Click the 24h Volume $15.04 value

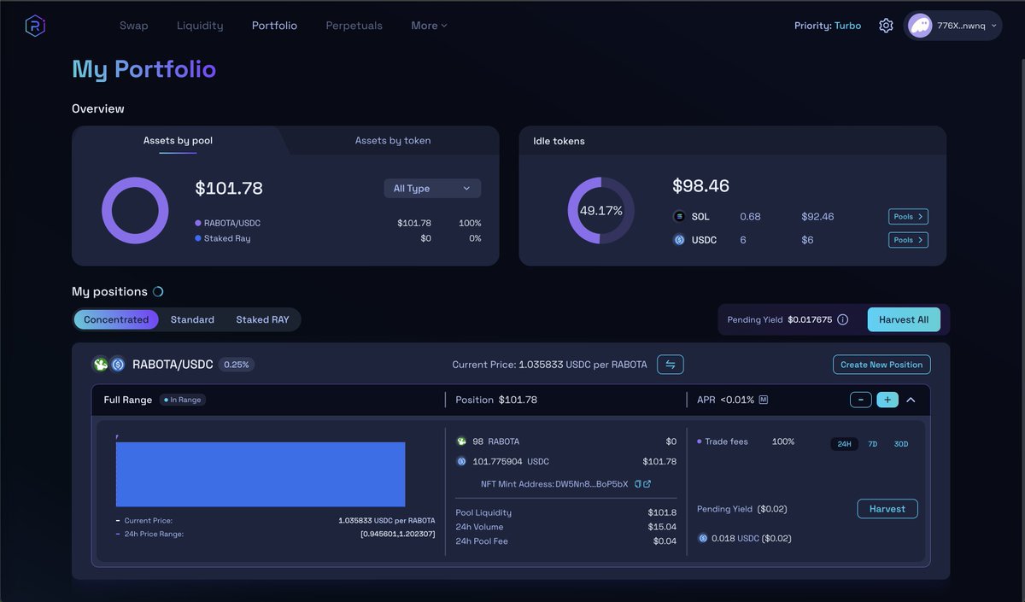pyautogui.click(x=662, y=527)
